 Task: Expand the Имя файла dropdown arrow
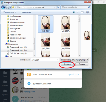point(58,60)
